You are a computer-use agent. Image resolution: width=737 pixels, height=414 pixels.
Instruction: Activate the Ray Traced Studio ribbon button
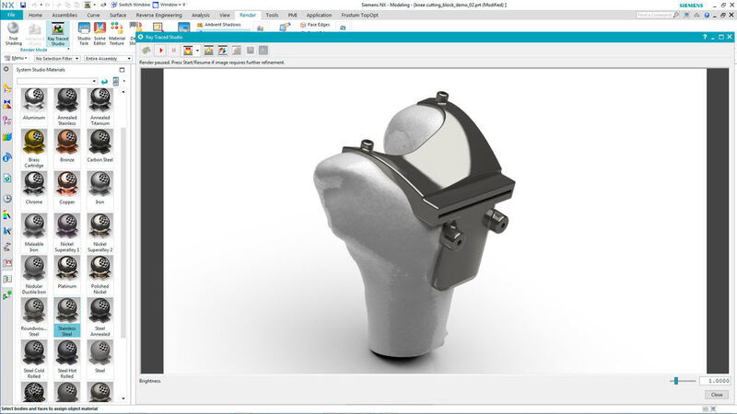click(58, 34)
